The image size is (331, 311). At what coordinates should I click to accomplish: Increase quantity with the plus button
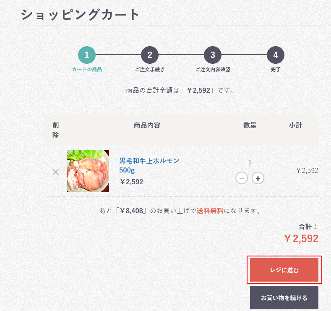click(x=258, y=178)
